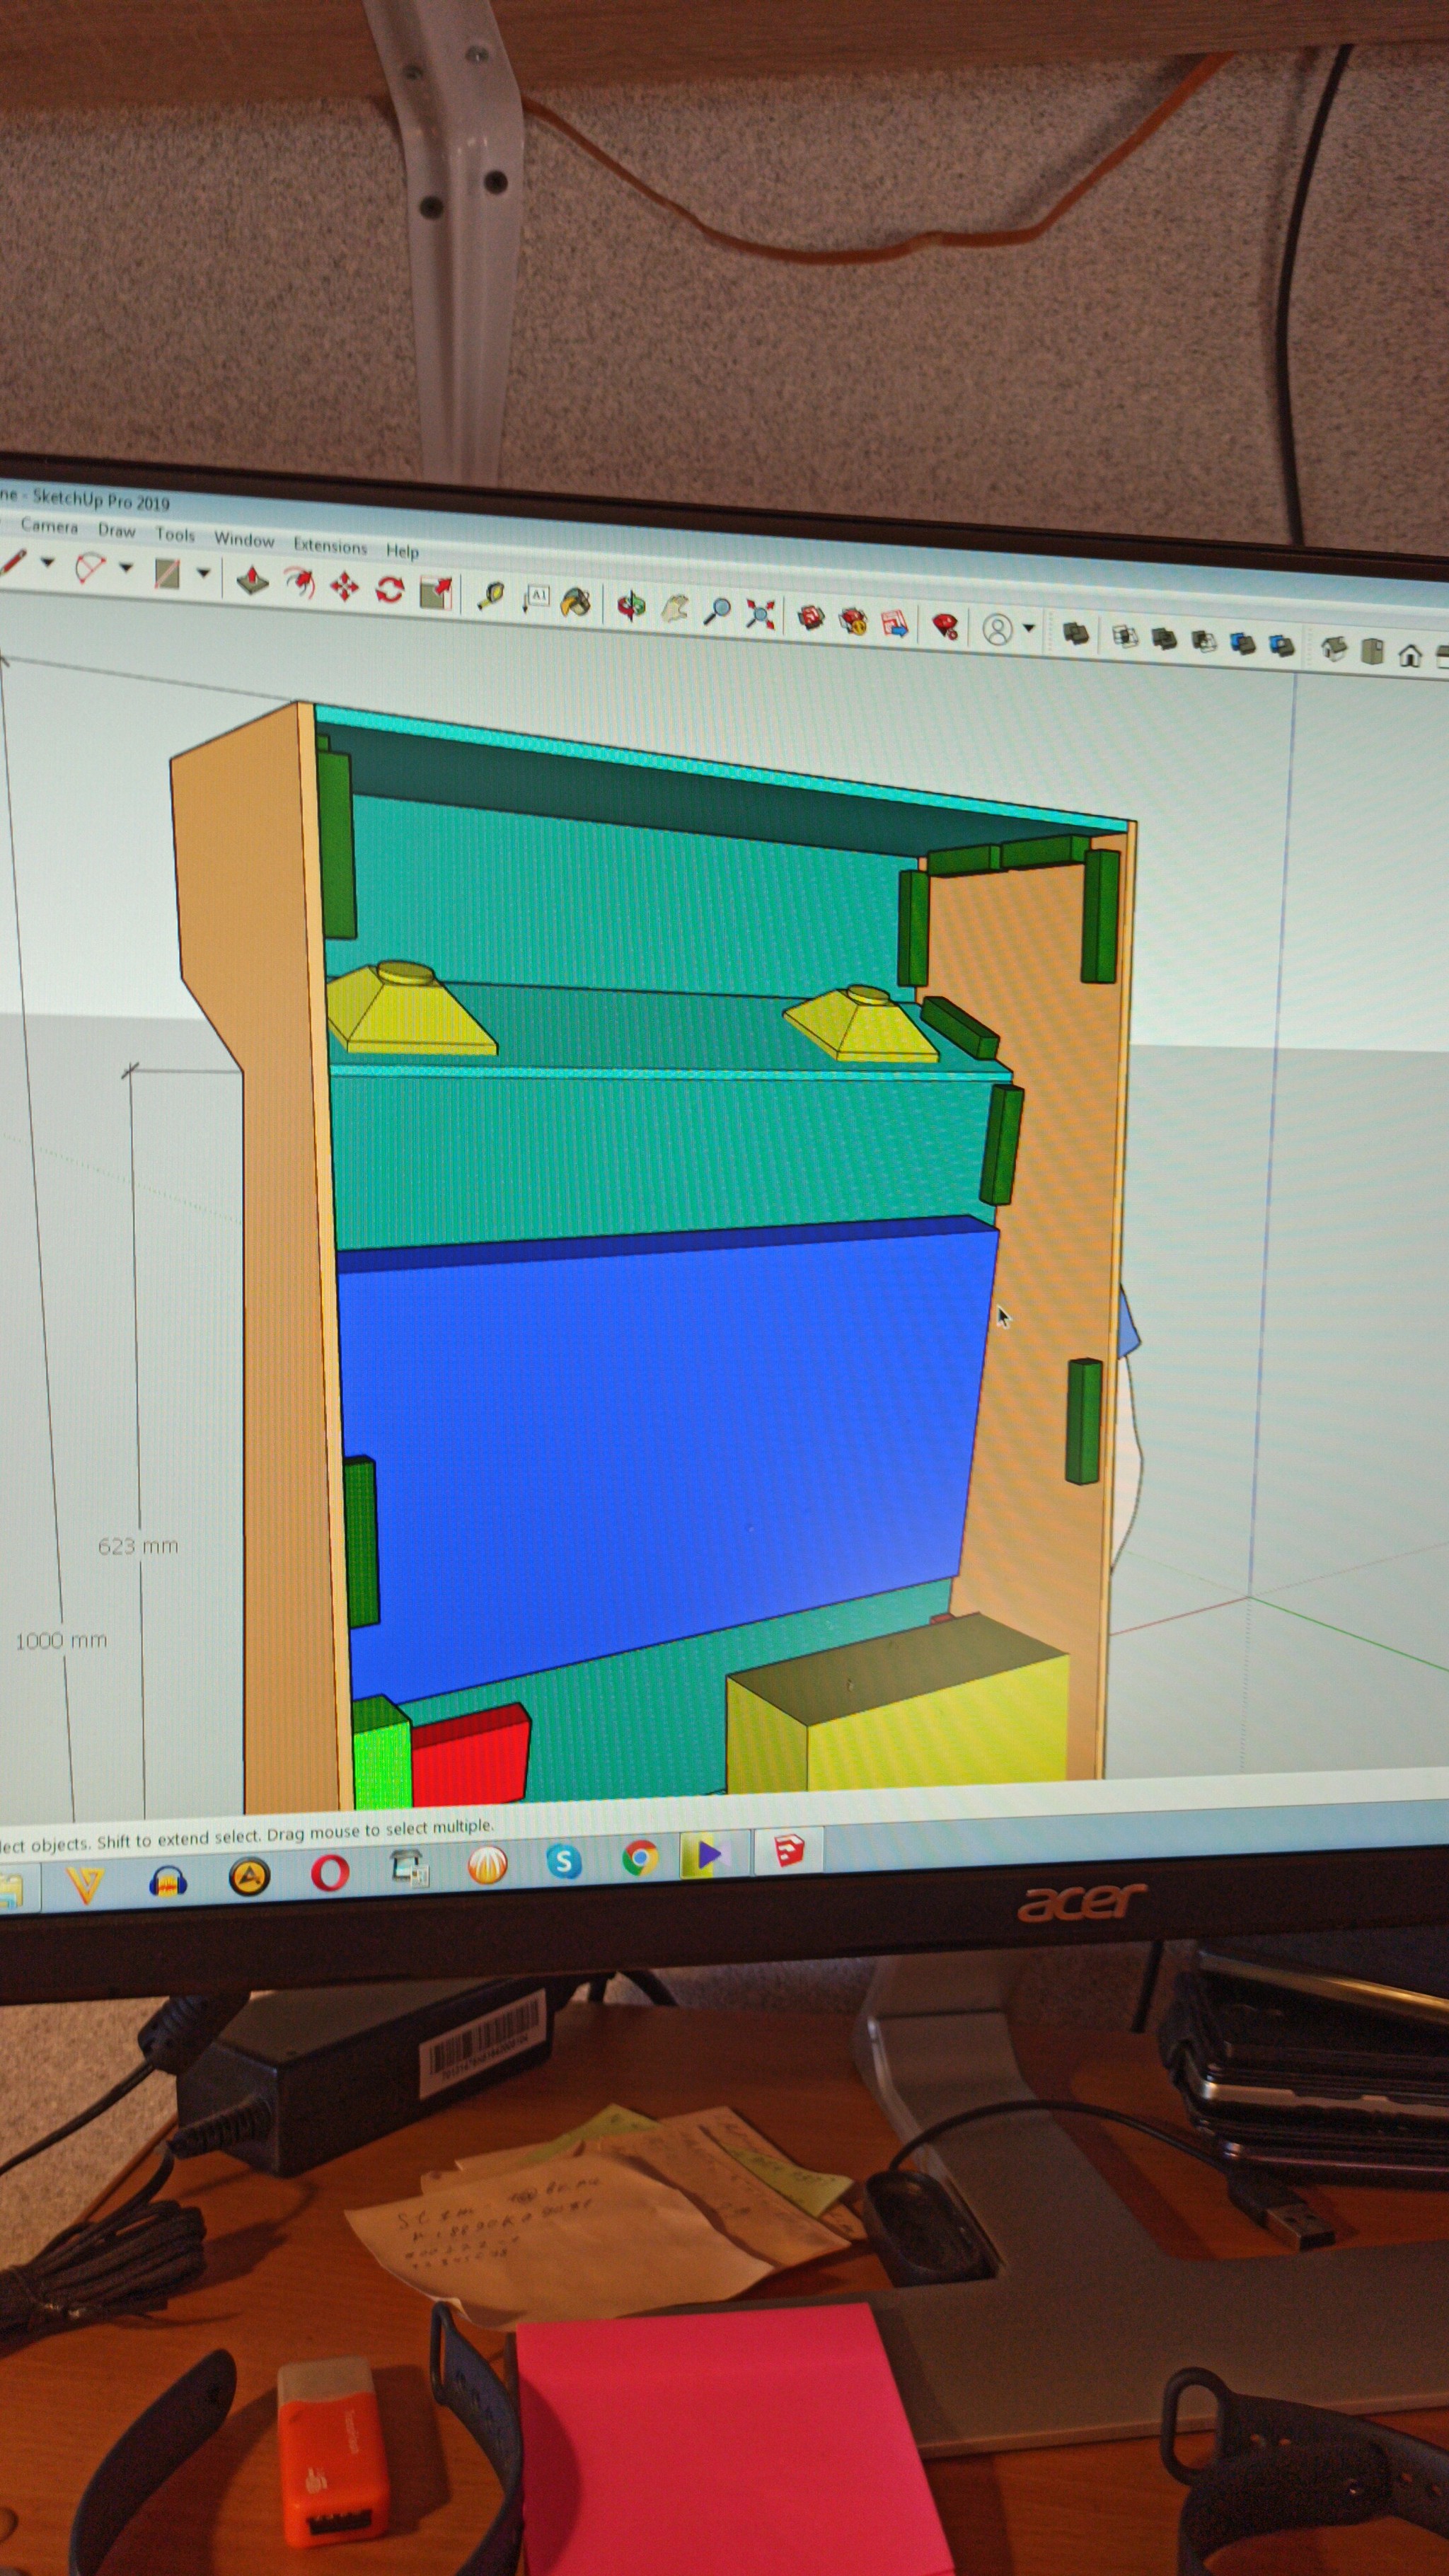Image resolution: width=1449 pixels, height=2576 pixels.
Task: Open the Extension Warehouse
Action: tap(854, 621)
